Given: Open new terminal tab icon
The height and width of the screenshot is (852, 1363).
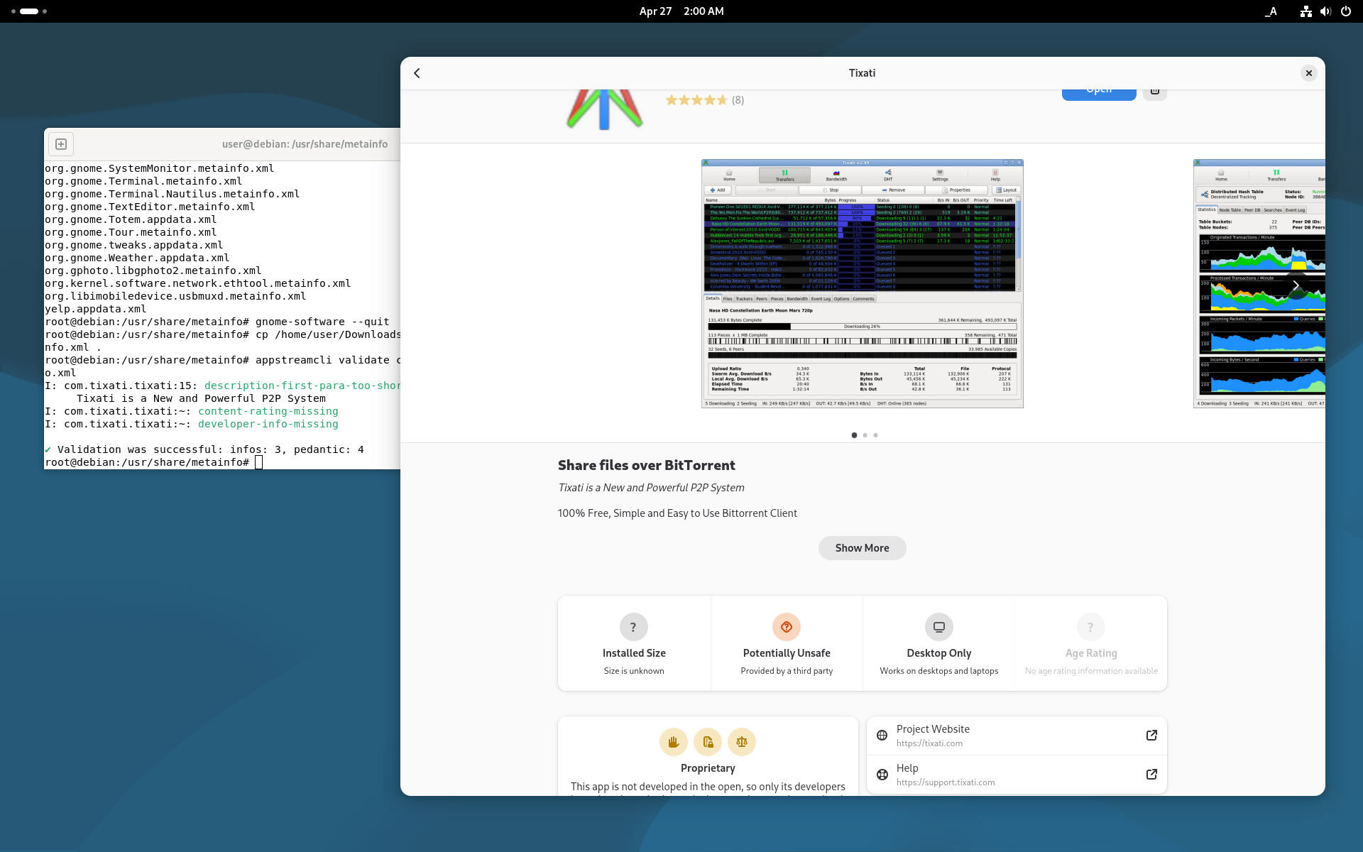Looking at the screenshot, I should pos(61,144).
